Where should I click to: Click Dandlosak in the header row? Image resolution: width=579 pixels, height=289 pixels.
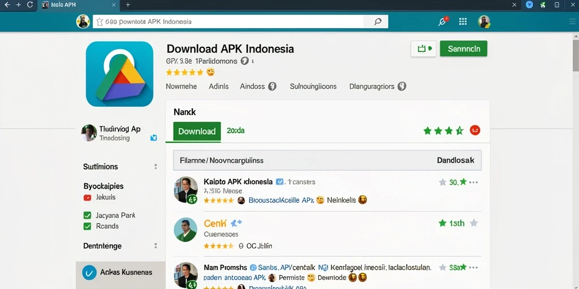[456, 160]
